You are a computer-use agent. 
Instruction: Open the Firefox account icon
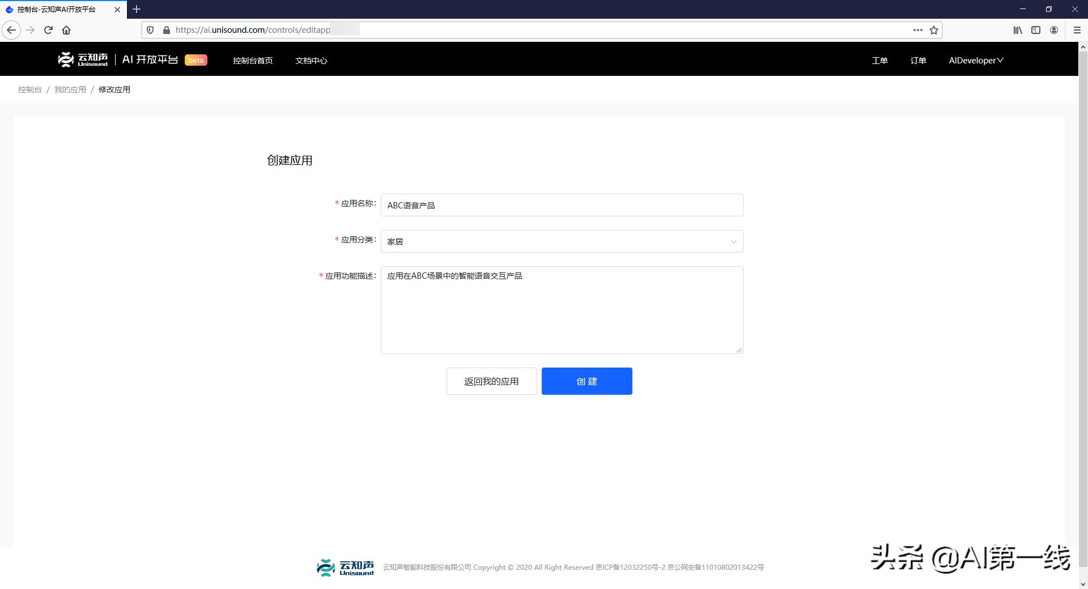1054,30
